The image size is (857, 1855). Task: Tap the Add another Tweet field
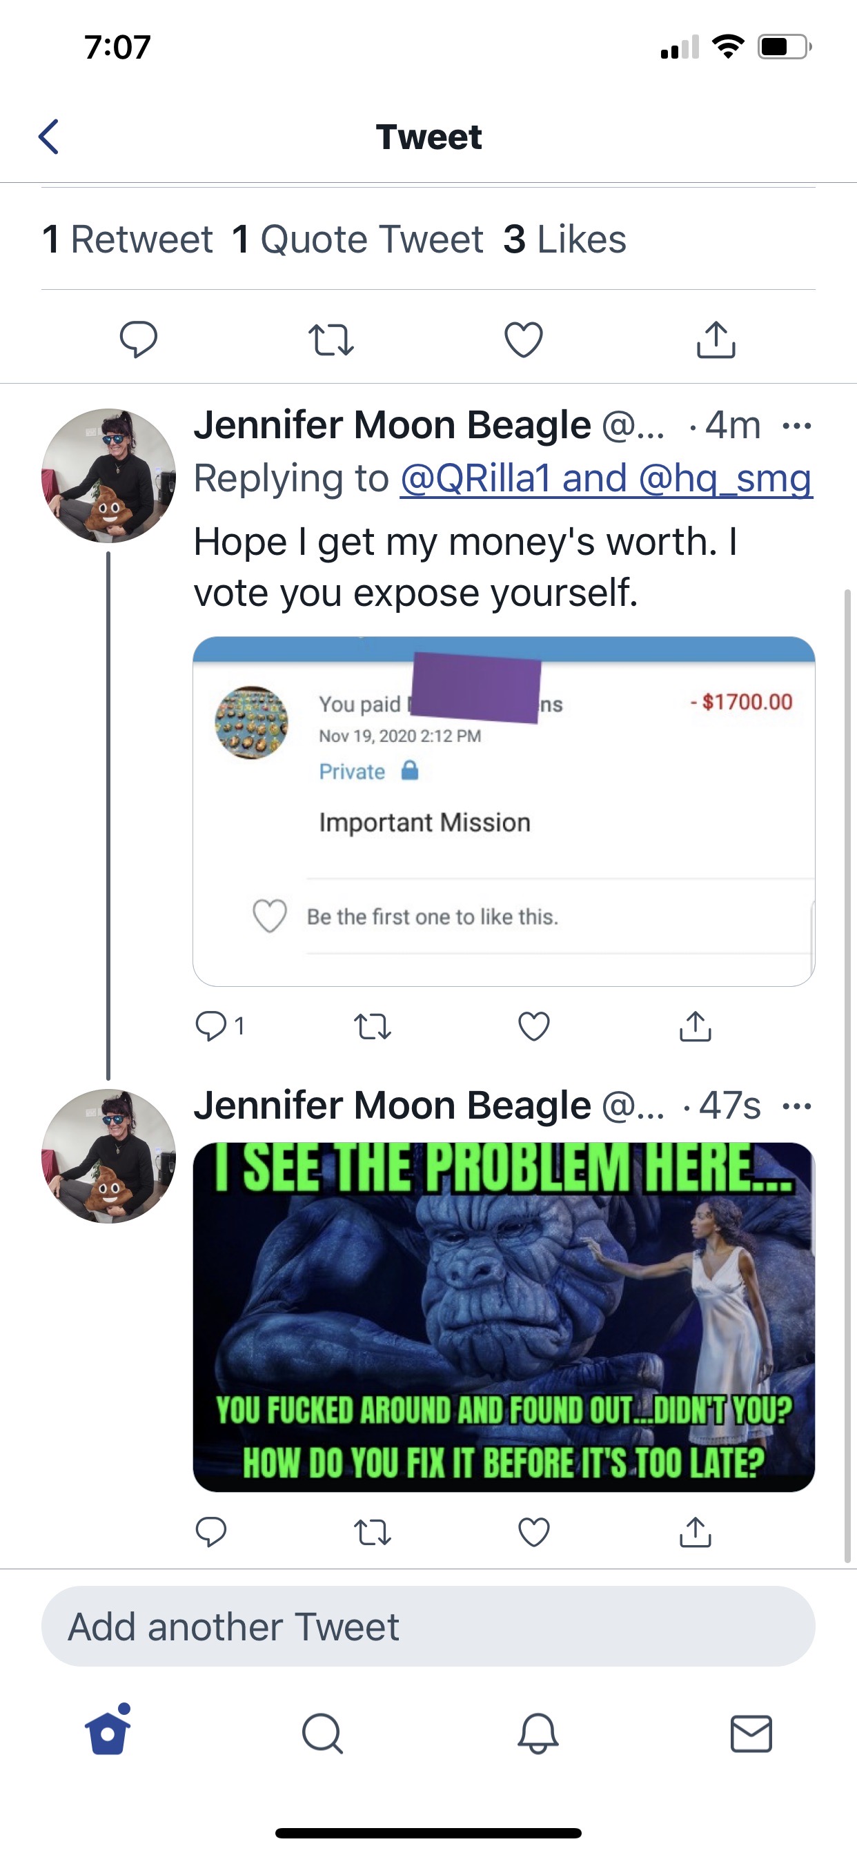428,1627
